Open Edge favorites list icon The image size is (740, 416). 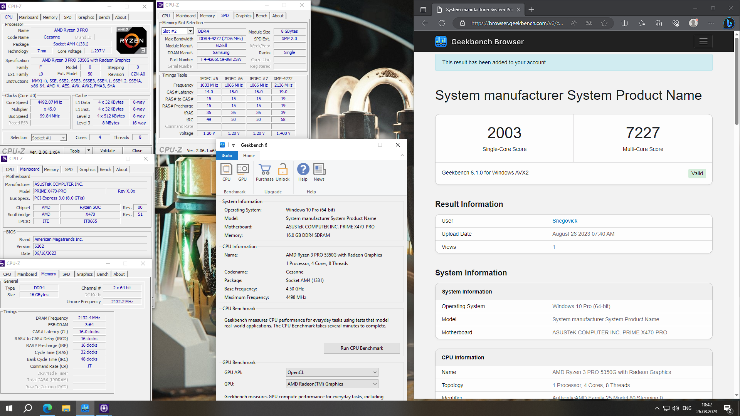[642, 23]
